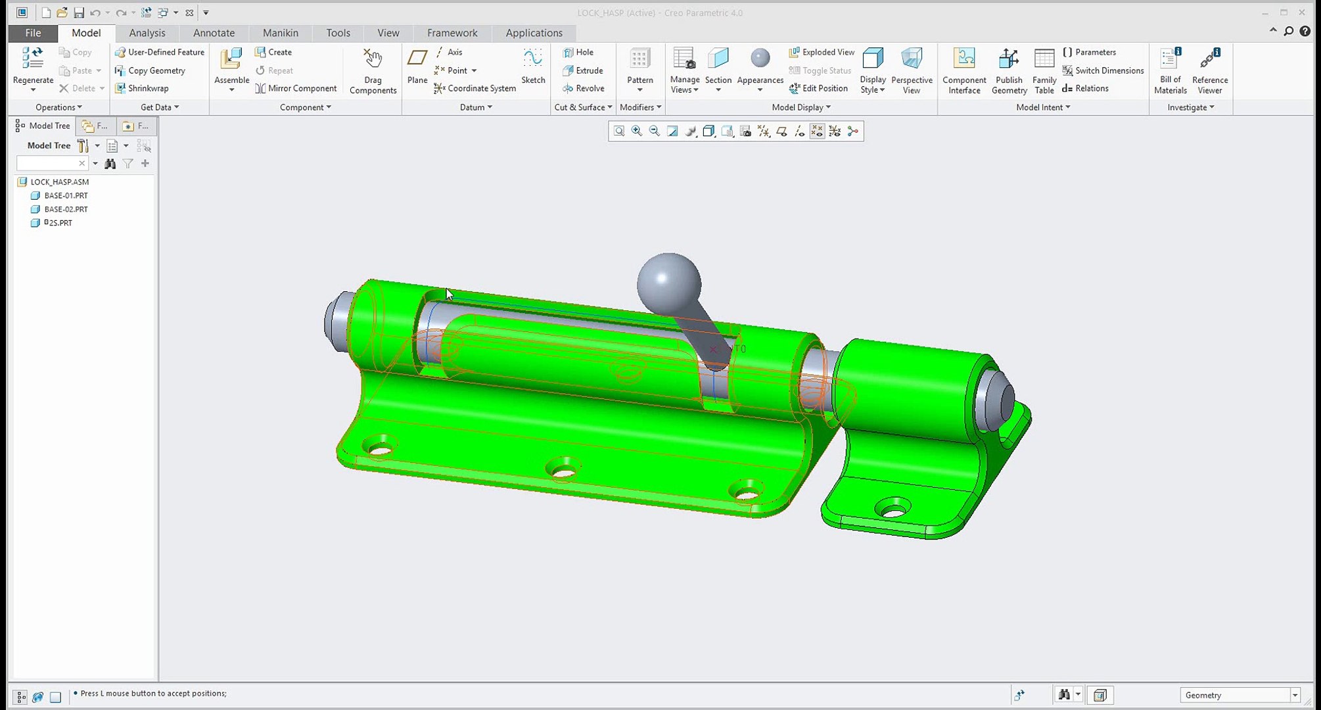Click the Exploded View button
Viewport: 1321px width, 710px height.
pyautogui.click(x=822, y=52)
